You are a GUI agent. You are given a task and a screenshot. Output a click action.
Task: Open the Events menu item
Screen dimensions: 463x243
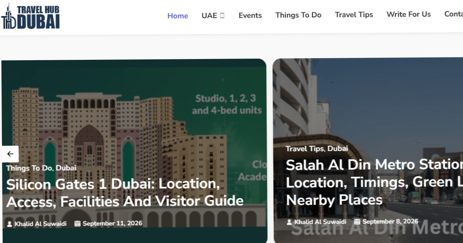pos(250,15)
